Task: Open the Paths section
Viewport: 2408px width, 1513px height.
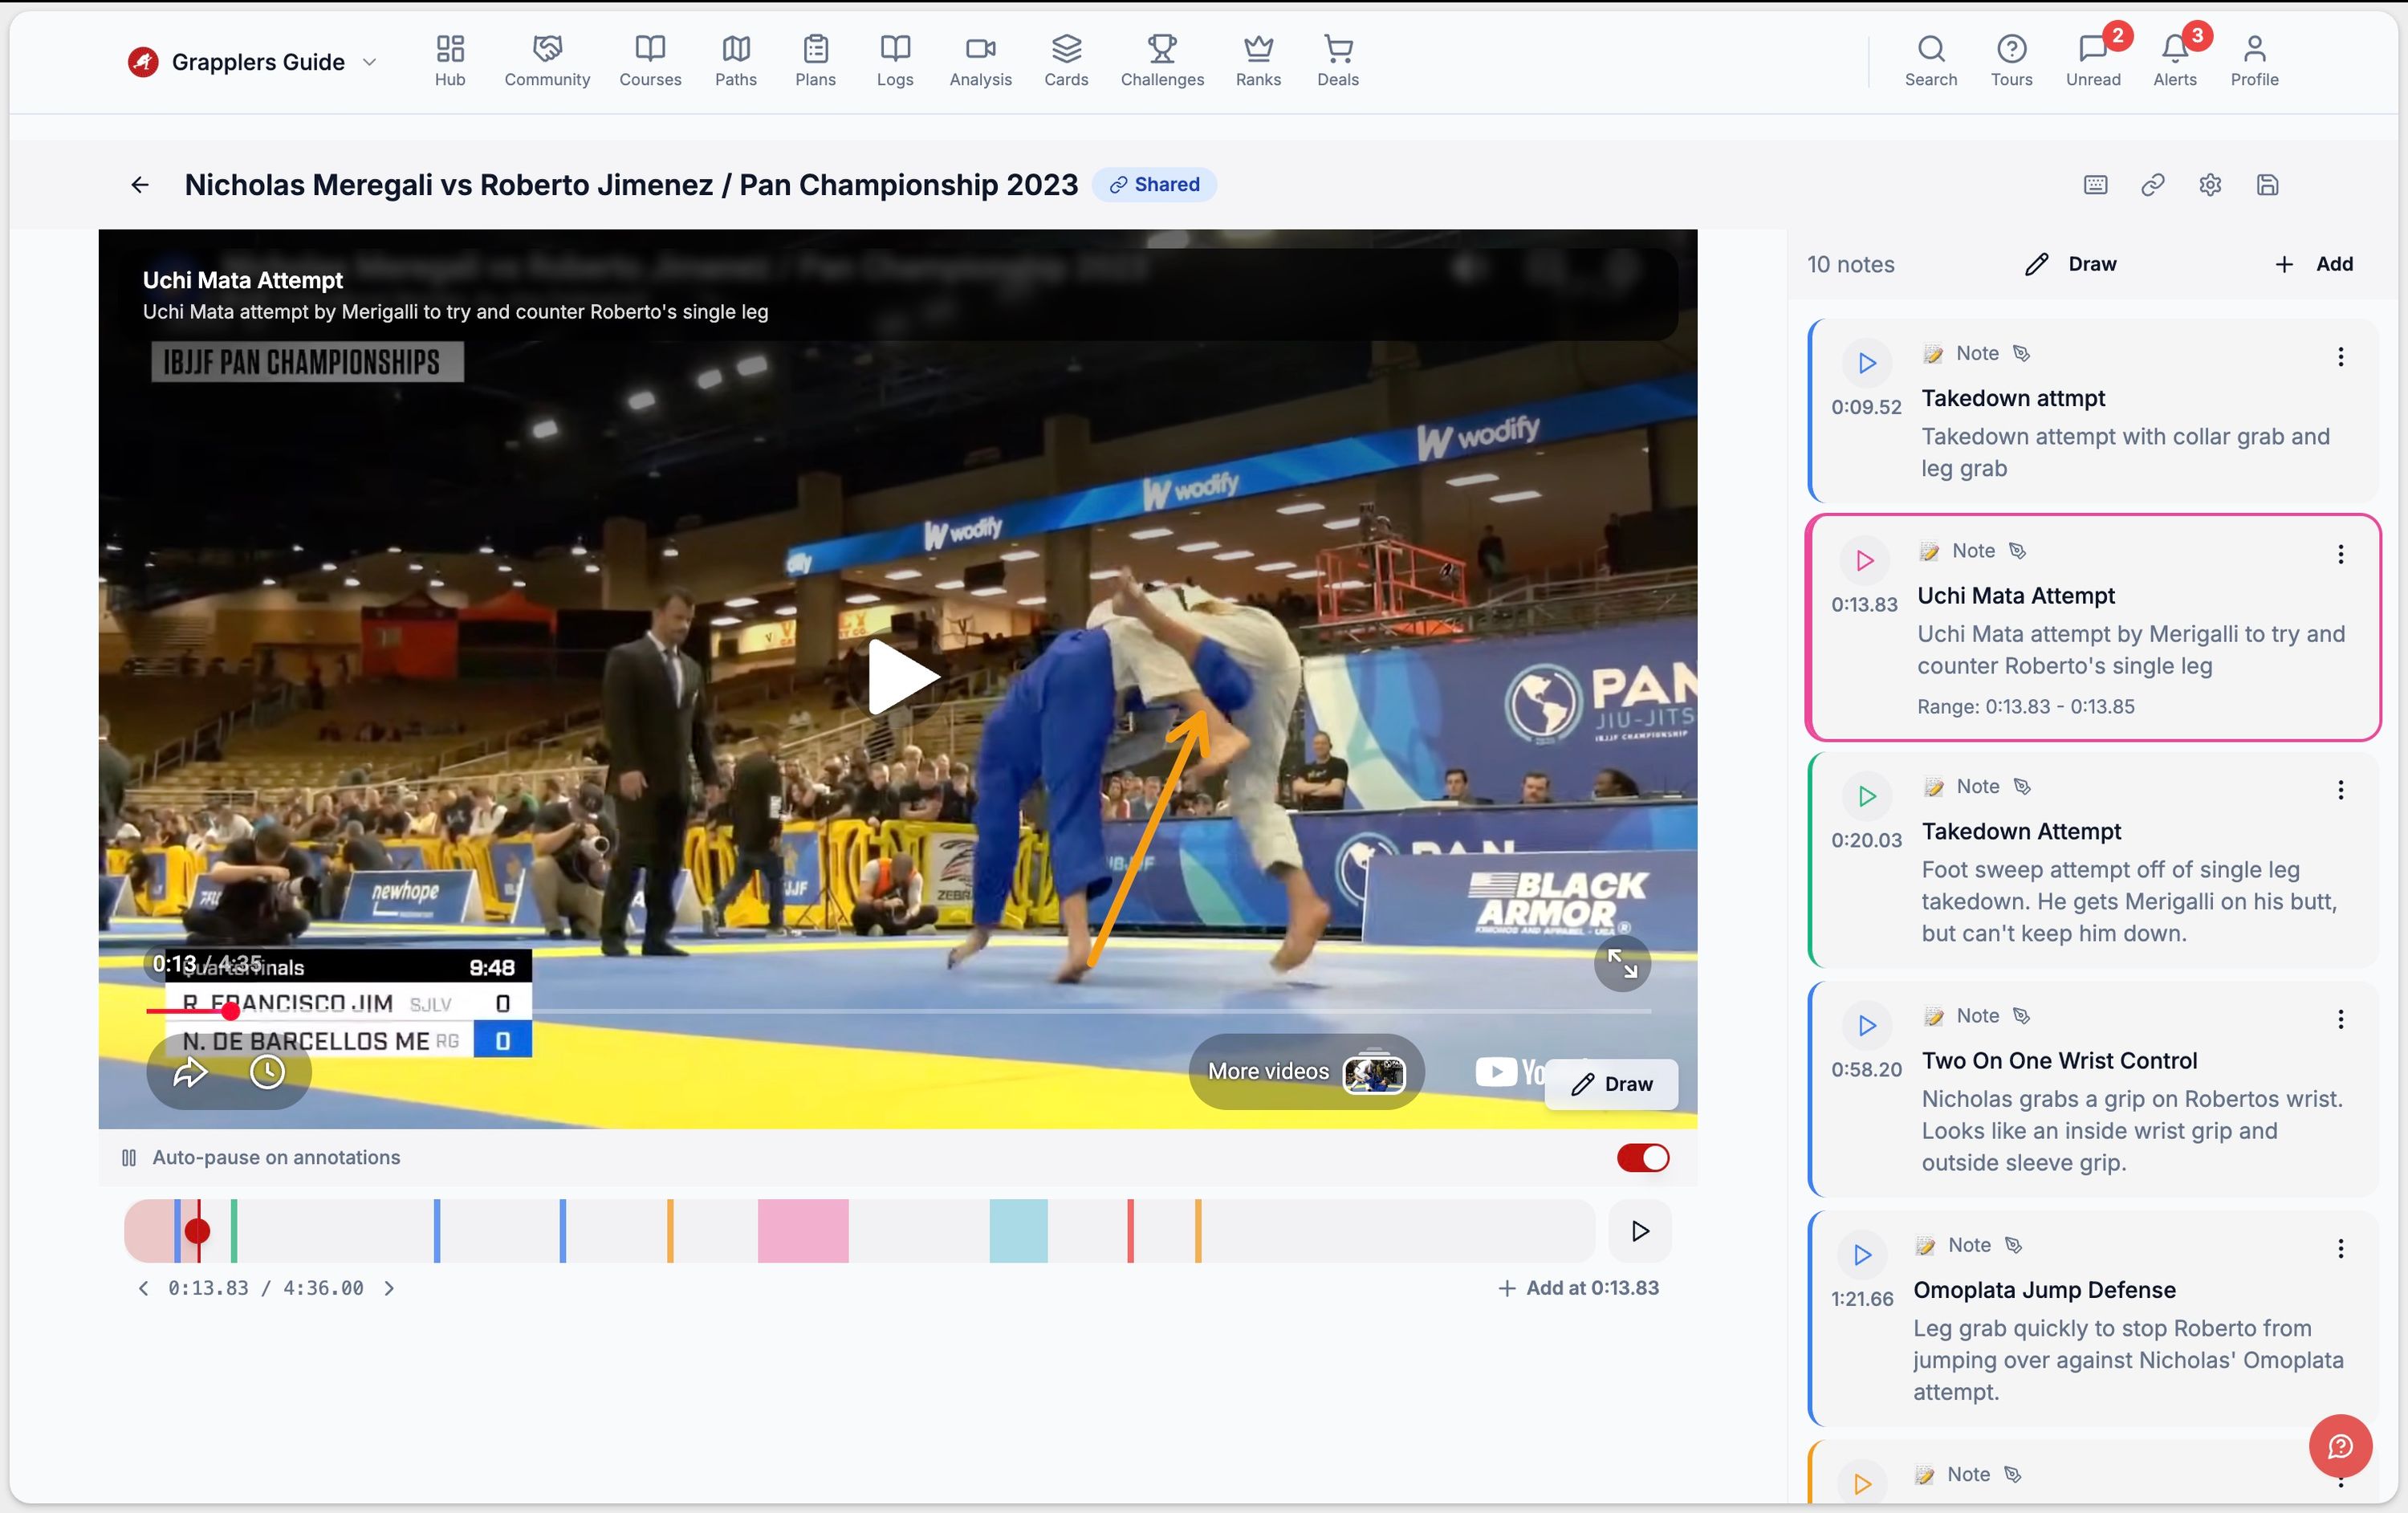Action: [735, 61]
